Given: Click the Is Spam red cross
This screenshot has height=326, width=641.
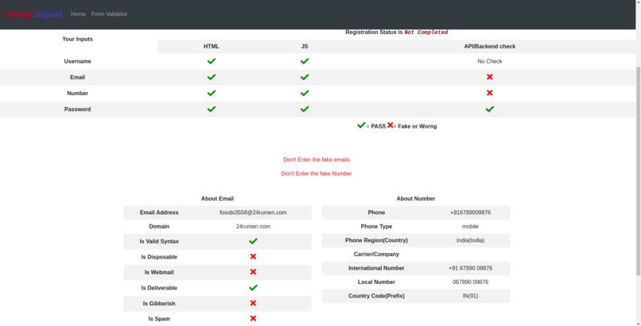Looking at the screenshot, I should click(x=253, y=318).
